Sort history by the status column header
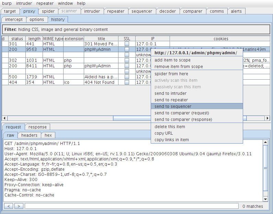The height and width of the screenshot is (214, 273). [16, 39]
